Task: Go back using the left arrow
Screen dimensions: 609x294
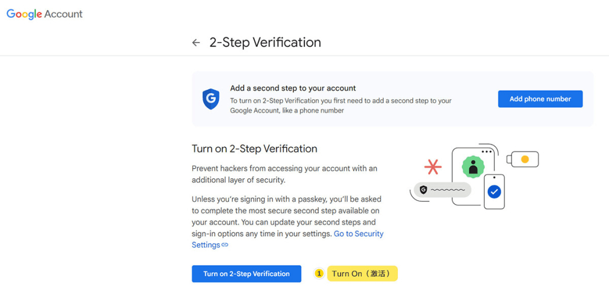Action: pyautogui.click(x=196, y=43)
